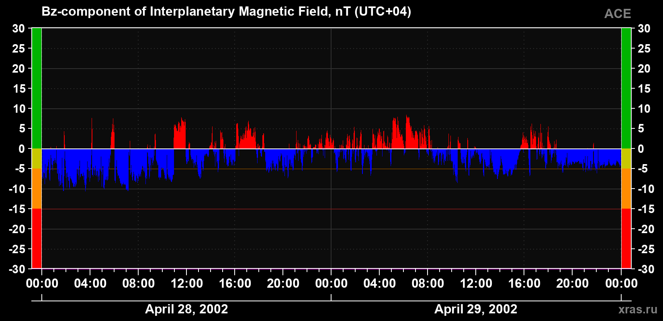Click the '-5' label on the left axis
Viewport: 663px width, 321px height.
[20, 169]
